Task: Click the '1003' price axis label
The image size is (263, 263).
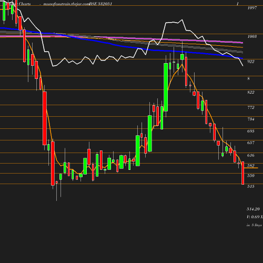Action: click(252, 36)
